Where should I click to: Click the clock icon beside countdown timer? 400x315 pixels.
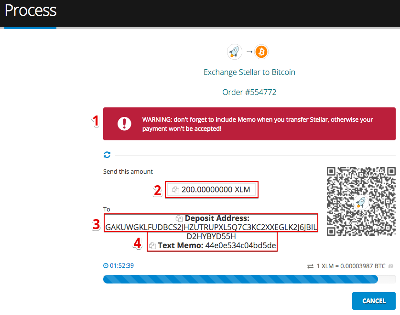click(106, 265)
